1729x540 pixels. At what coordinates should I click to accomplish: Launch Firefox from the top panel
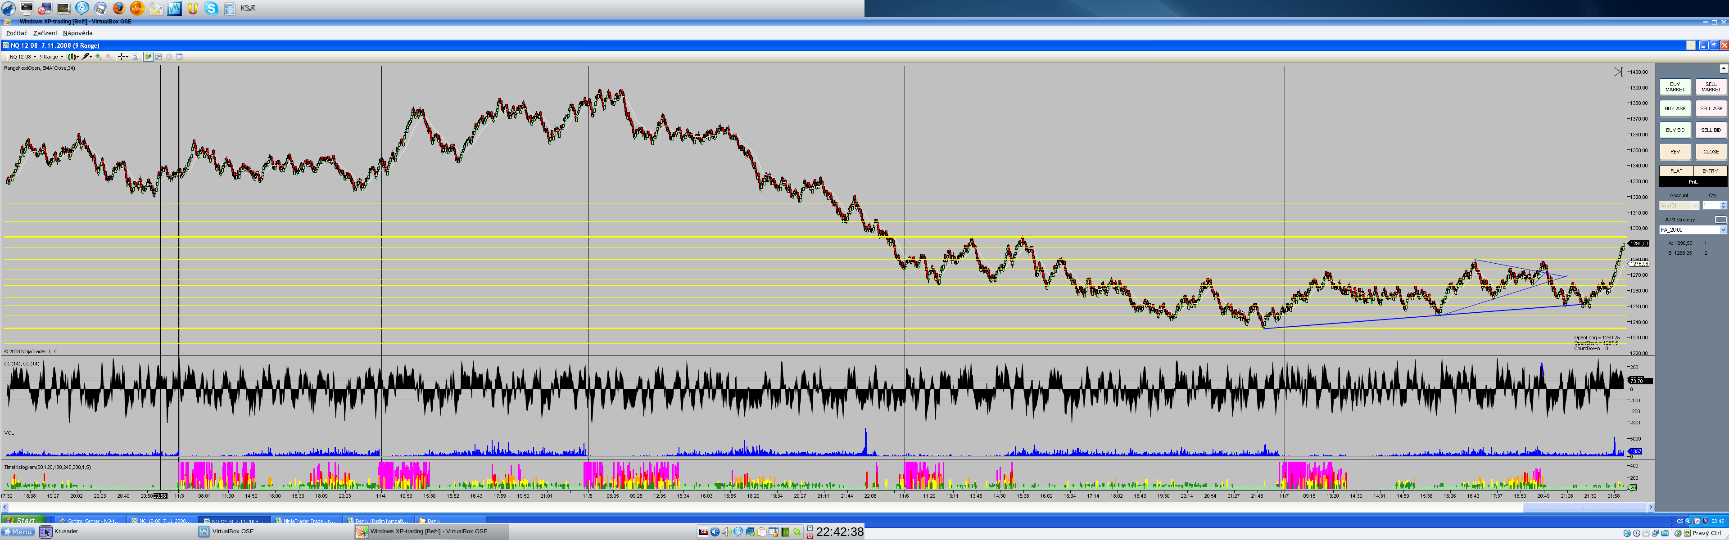[x=119, y=8]
